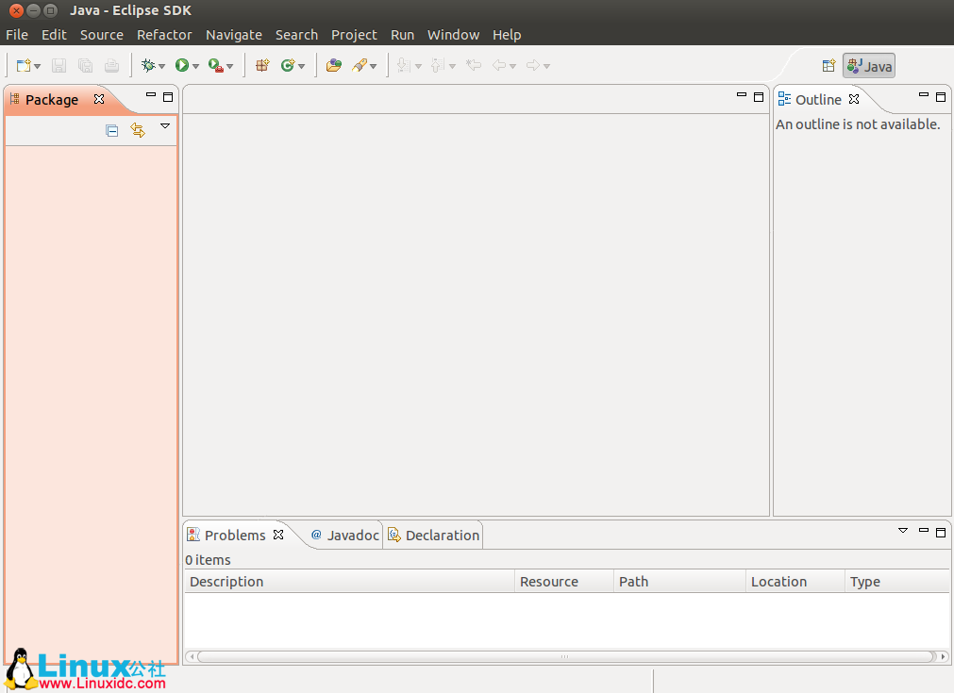Close the Problems tab

[278, 535]
